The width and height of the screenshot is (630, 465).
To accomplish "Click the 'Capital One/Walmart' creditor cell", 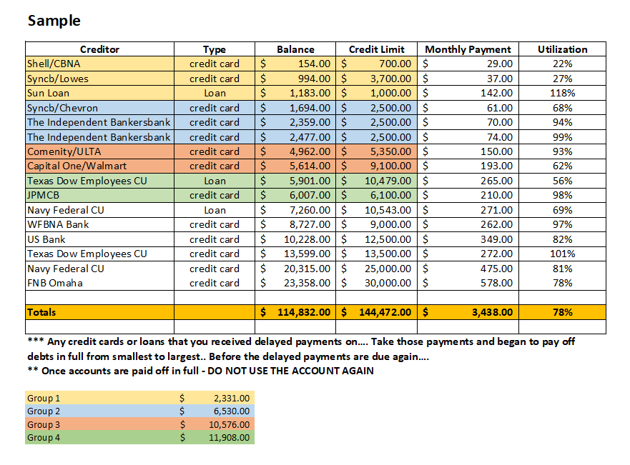I will point(99,166).
